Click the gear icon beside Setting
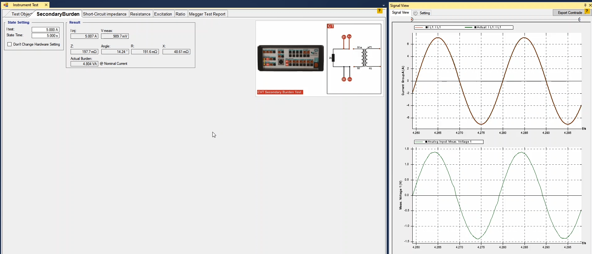Screen dimensions: 592x254 tap(415, 13)
